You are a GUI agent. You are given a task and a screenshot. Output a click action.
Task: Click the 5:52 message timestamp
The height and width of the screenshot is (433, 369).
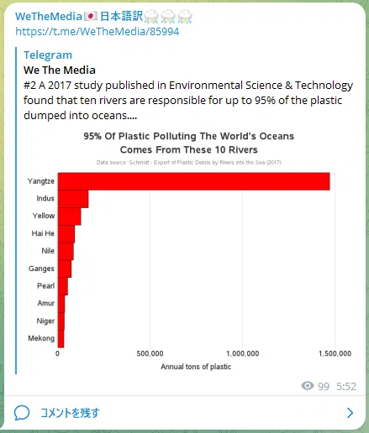coord(346,386)
